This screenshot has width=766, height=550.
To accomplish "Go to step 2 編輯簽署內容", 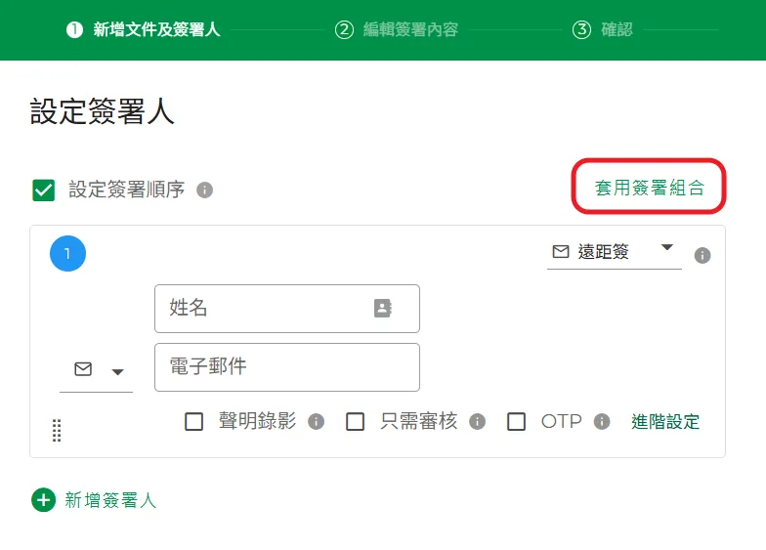I will pyautogui.click(x=397, y=29).
